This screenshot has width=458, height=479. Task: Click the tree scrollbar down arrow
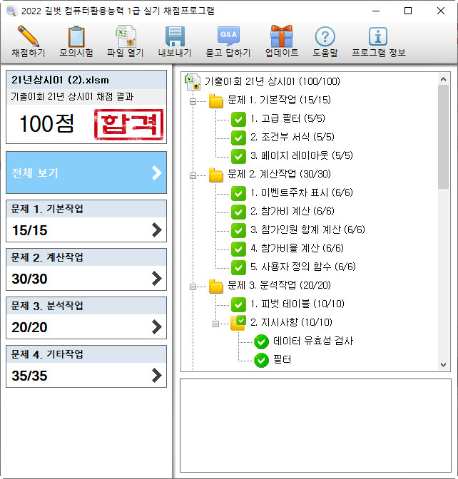(x=444, y=364)
